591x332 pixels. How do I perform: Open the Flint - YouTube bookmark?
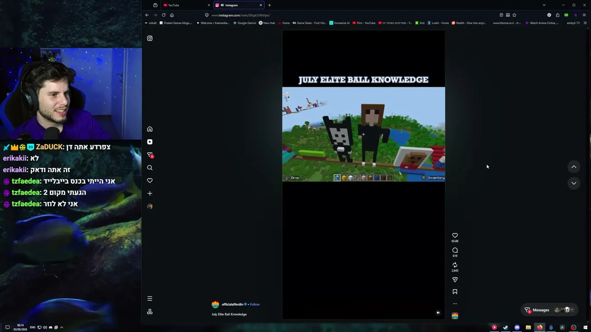tap(364, 23)
